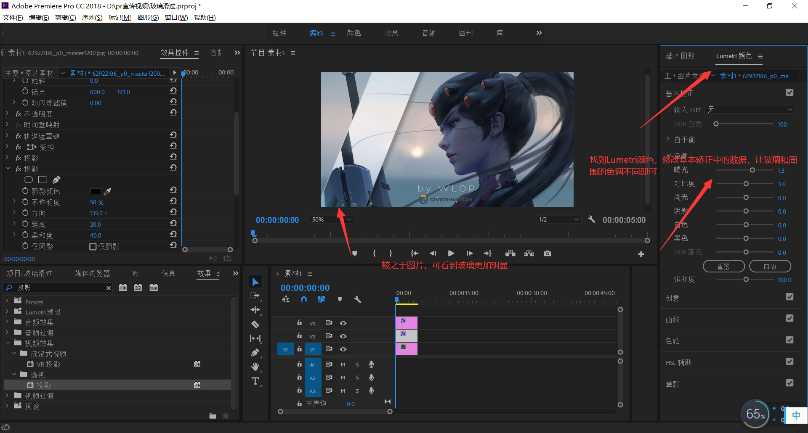Create rectangle mask for drop shadow effect
The image size is (808, 433).
tap(42, 180)
